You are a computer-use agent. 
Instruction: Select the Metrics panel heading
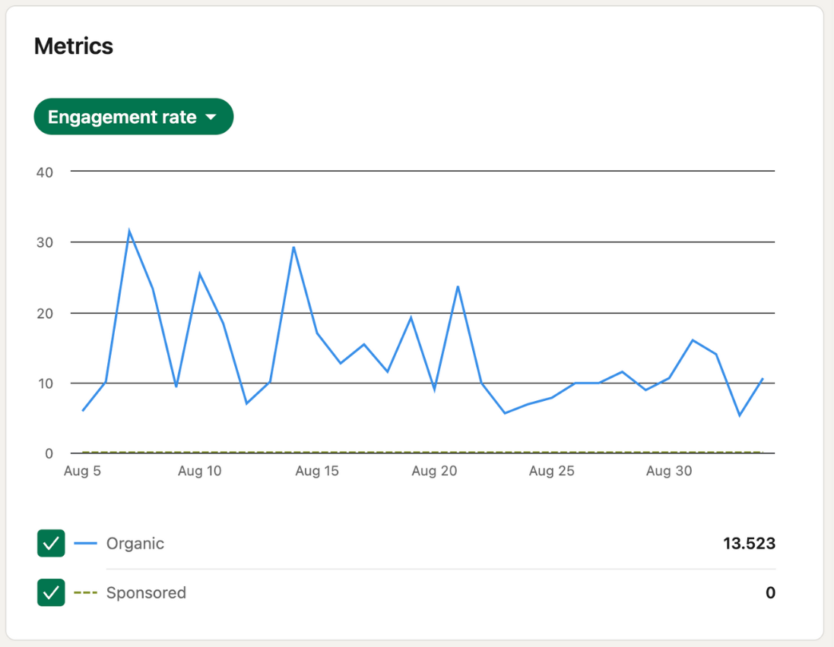[x=73, y=46]
